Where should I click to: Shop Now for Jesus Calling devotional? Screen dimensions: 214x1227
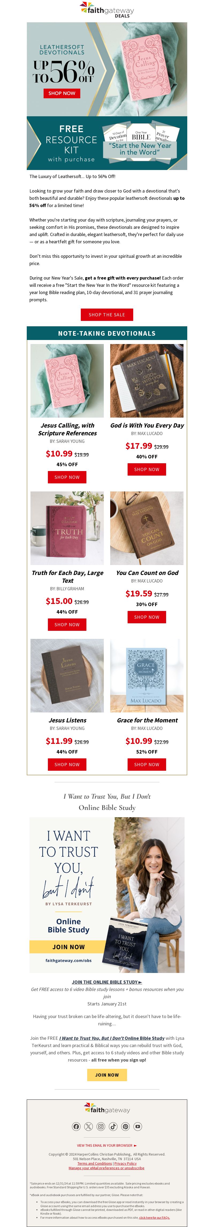point(67,477)
